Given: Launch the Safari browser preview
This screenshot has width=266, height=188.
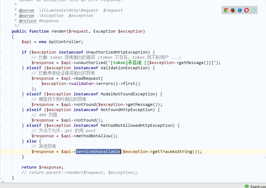Looking at the screenshot, I should (240, 10).
